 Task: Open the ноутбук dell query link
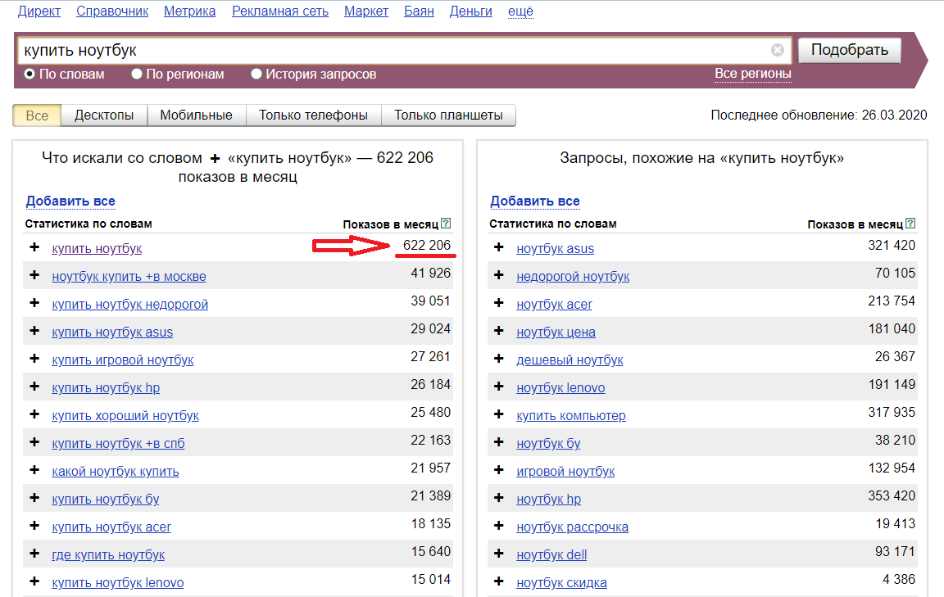551,555
